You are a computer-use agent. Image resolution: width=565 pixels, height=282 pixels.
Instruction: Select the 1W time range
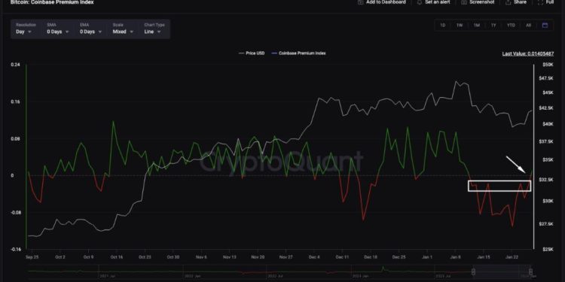click(460, 25)
